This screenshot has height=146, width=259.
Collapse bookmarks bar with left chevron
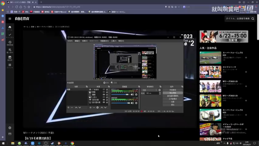click(x=8, y=12)
